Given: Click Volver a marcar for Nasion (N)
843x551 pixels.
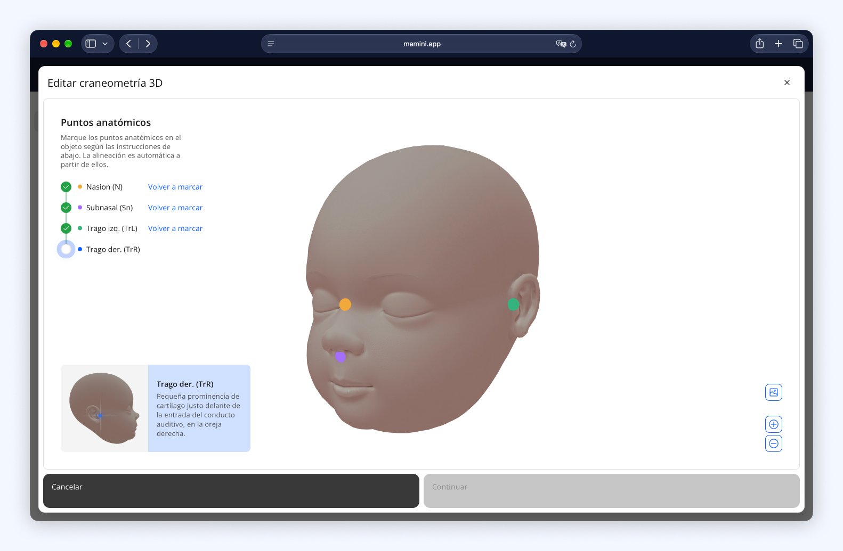Looking at the screenshot, I should (175, 187).
